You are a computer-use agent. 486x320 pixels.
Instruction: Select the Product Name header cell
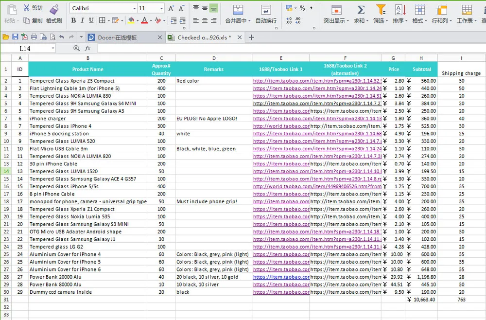coord(87,69)
